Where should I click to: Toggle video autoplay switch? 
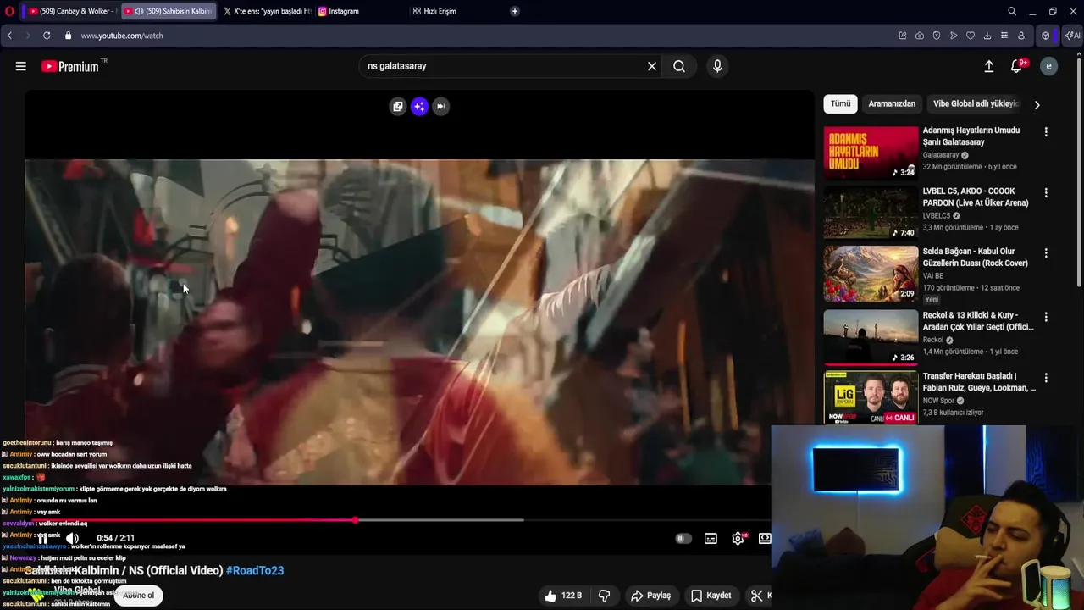point(683,538)
